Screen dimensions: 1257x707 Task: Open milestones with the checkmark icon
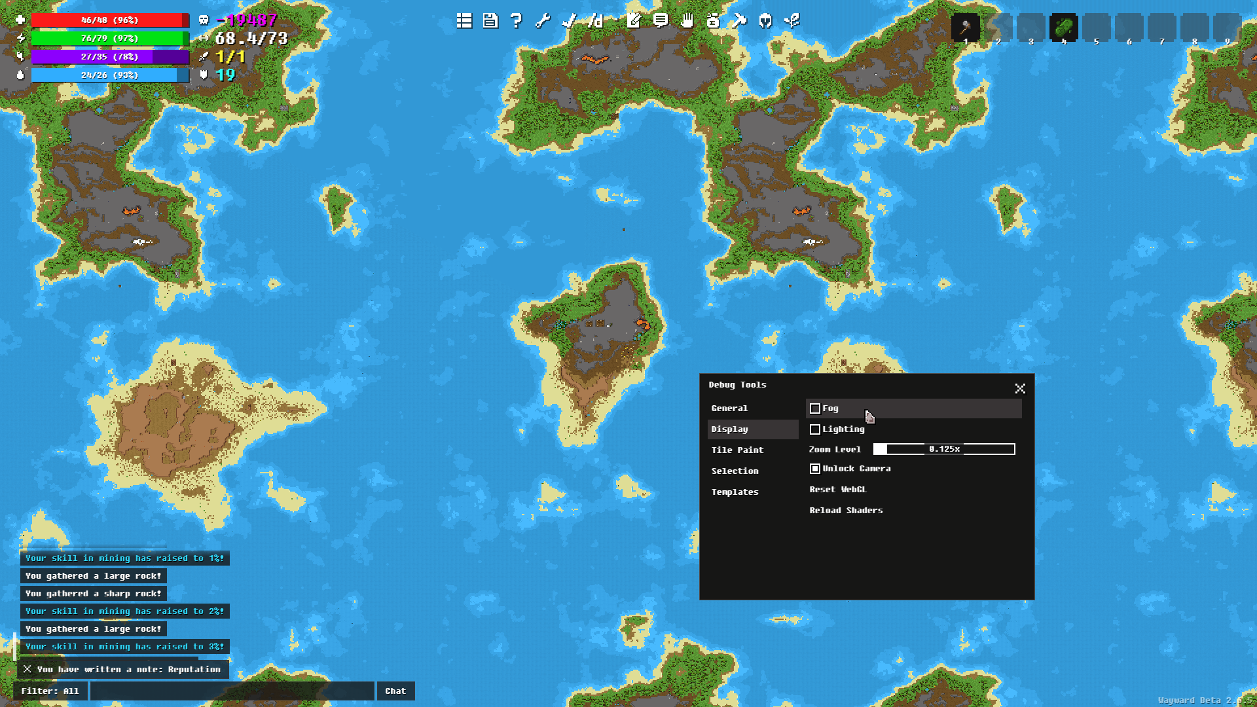pos(569,21)
